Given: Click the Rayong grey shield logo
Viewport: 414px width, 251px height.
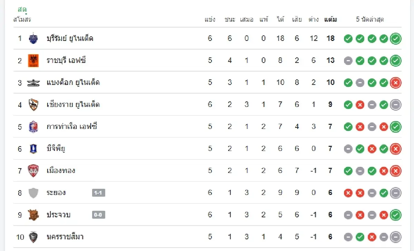Looking at the screenshot, I should 33,193.
